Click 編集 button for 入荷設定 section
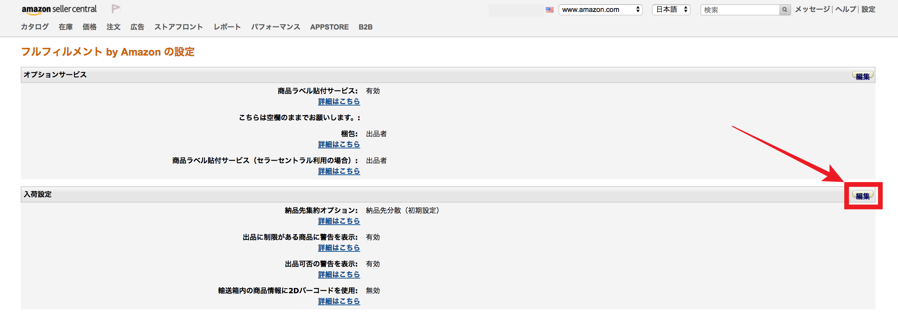 point(863,196)
